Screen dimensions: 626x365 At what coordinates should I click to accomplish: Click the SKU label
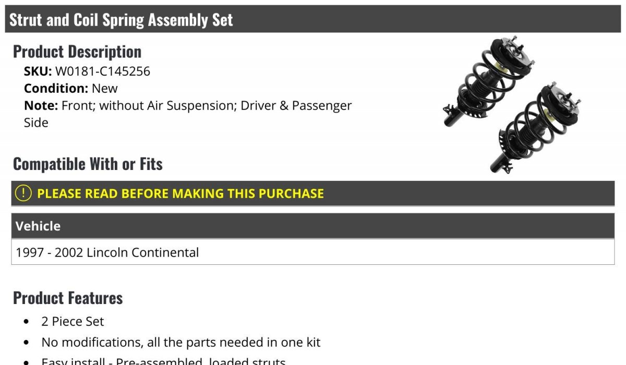click(38, 71)
